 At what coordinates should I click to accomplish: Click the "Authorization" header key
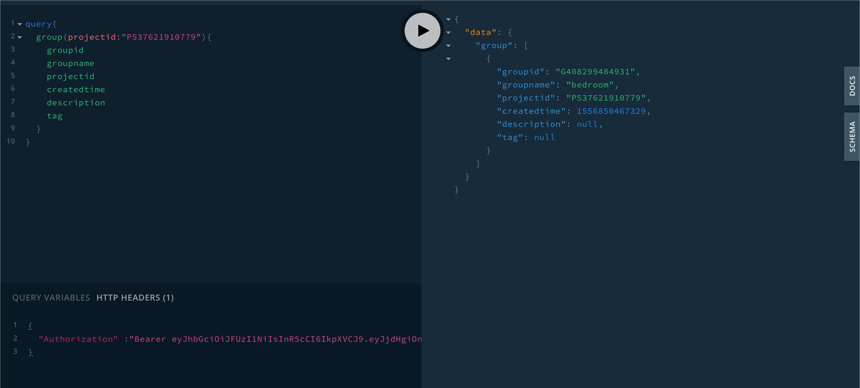pyautogui.click(x=78, y=339)
